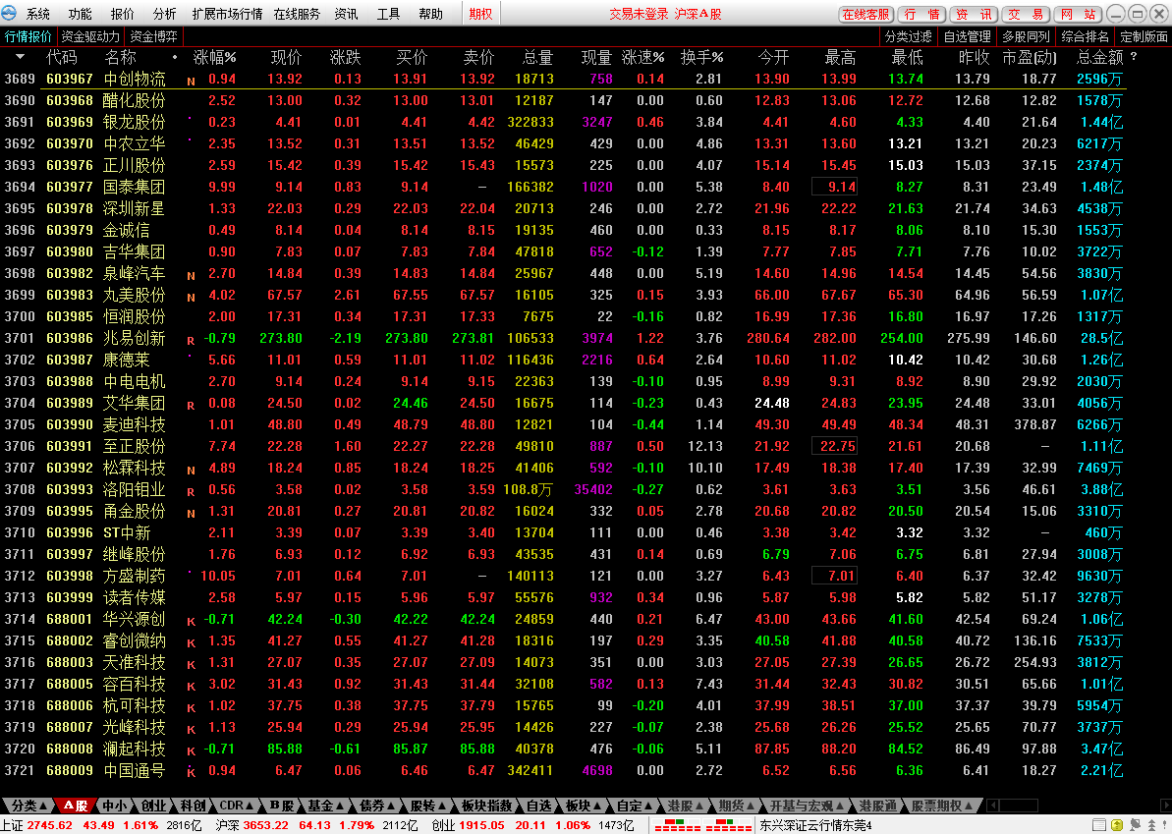Open 定制版面
This screenshot has width=1172, height=834.
tap(1144, 36)
